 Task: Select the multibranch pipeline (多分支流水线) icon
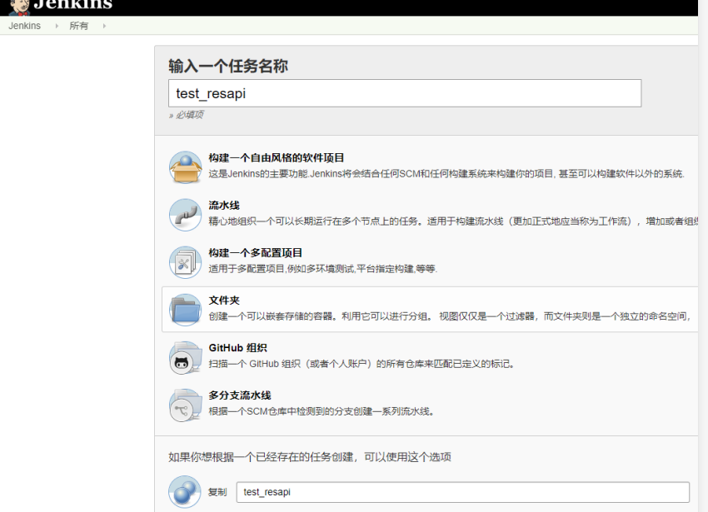pos(185,404)
